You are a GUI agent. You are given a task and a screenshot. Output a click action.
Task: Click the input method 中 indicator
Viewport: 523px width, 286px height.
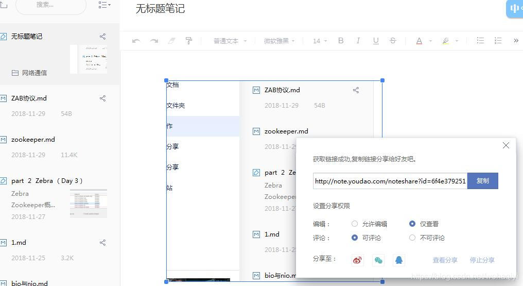(515, 8)
